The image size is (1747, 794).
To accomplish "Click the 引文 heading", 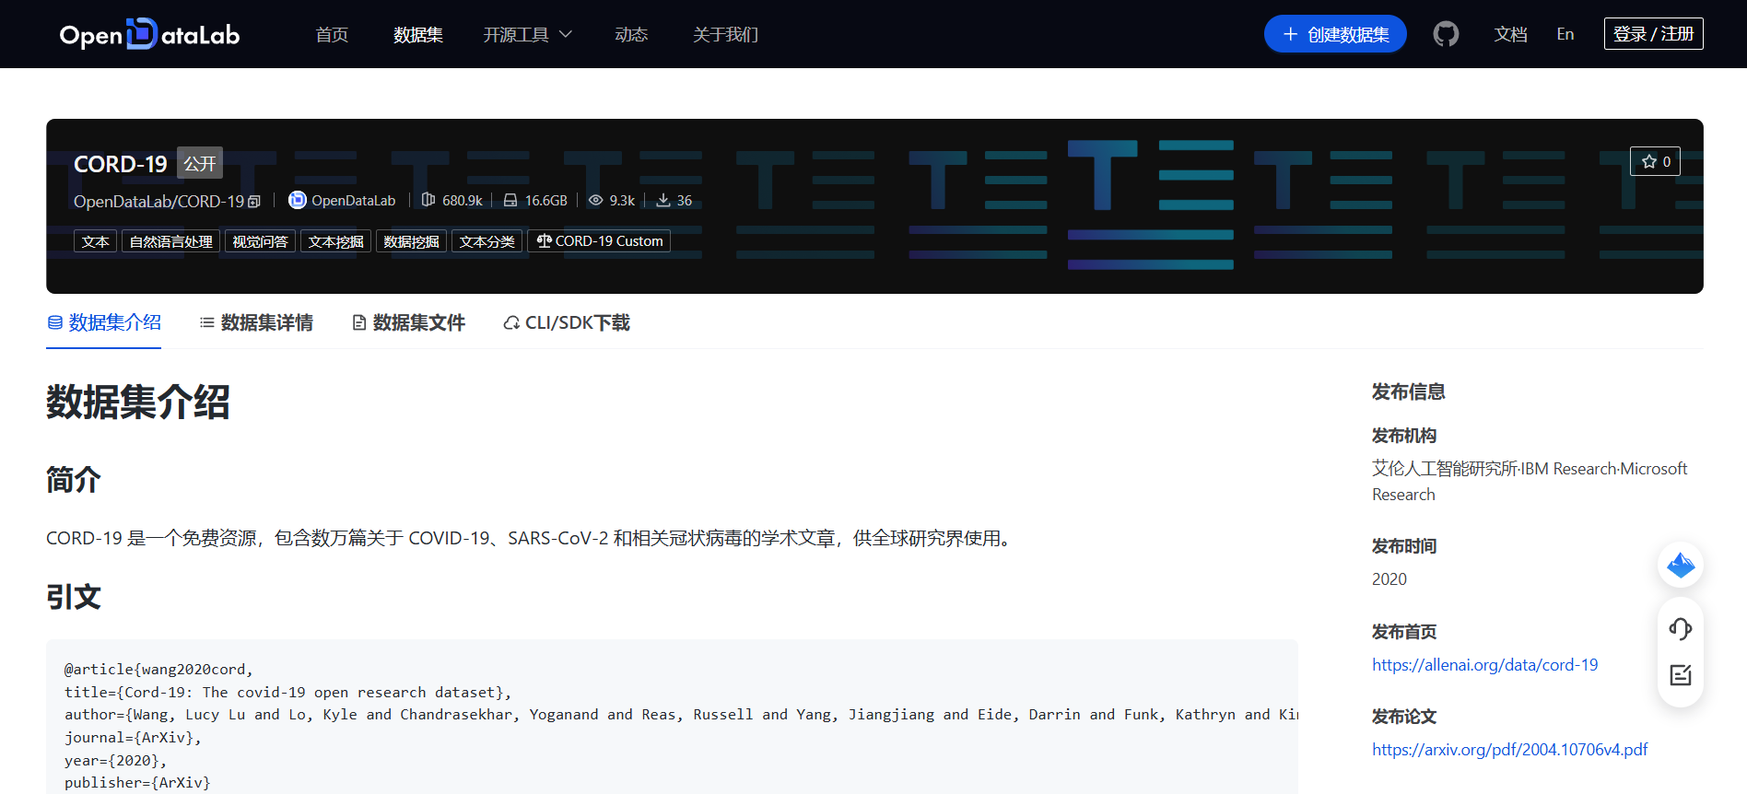I will tap(74, 597).
